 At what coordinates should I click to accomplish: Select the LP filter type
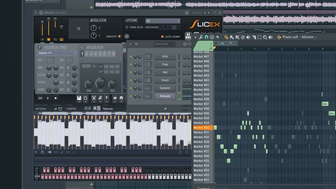tap(101, 67)
